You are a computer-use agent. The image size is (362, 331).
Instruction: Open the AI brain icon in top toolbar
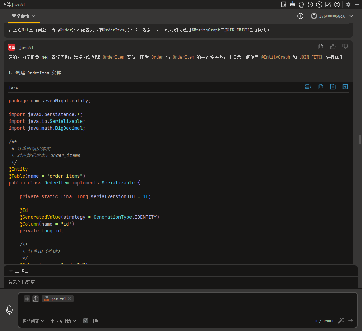click(301, 4)
